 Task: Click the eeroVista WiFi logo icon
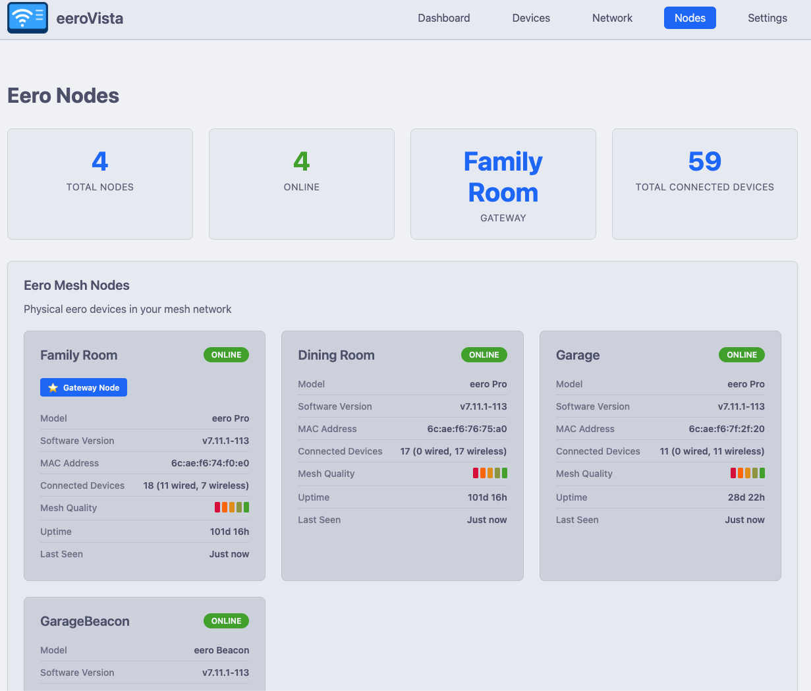[x=28, y=18]
